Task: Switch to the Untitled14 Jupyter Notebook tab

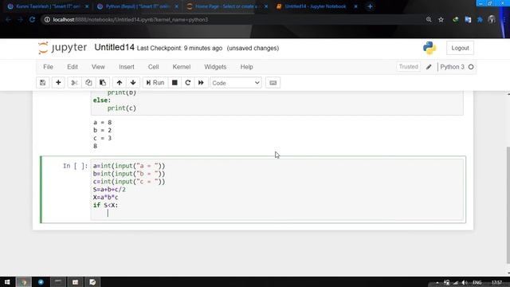Action: (315, 6)
